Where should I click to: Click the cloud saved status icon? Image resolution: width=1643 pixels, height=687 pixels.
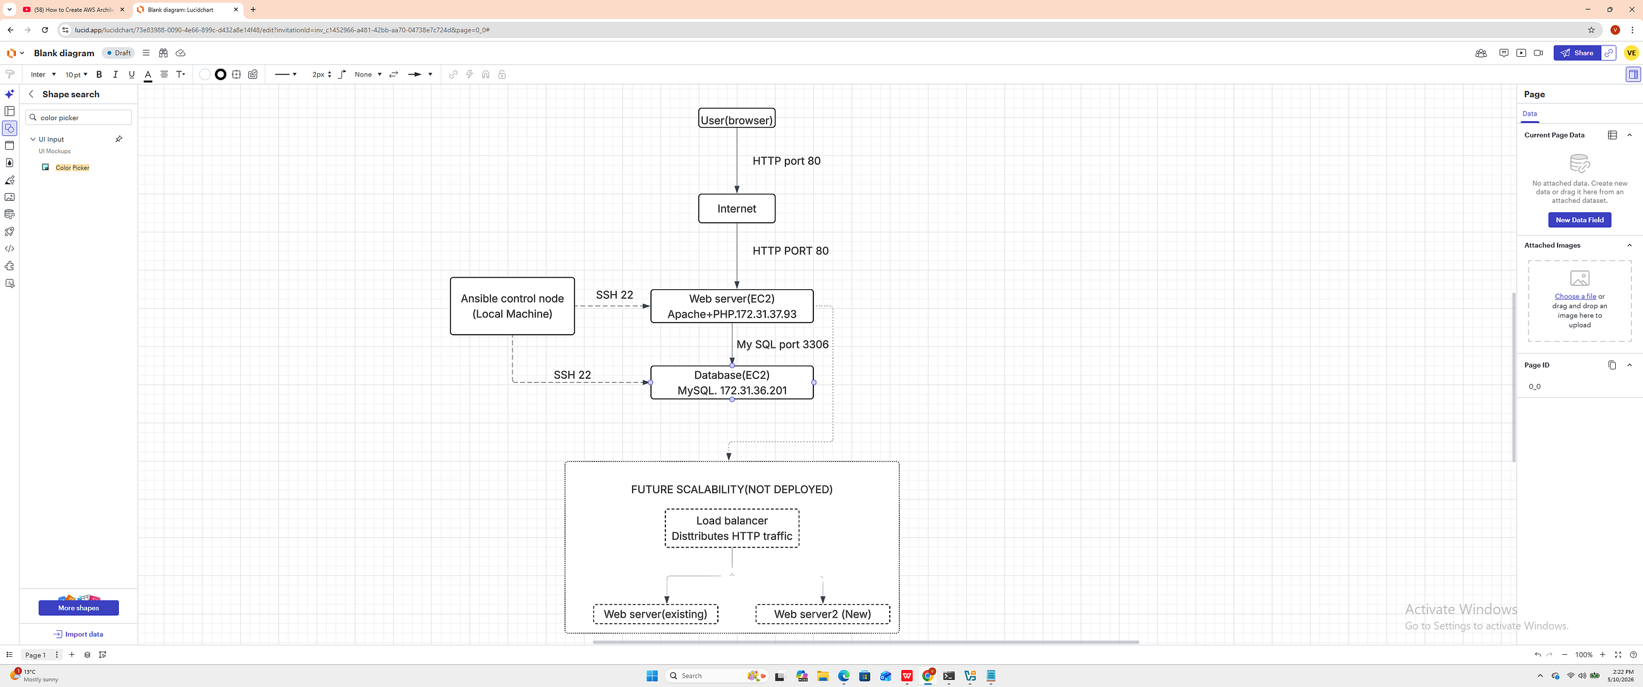coord(181,53)
